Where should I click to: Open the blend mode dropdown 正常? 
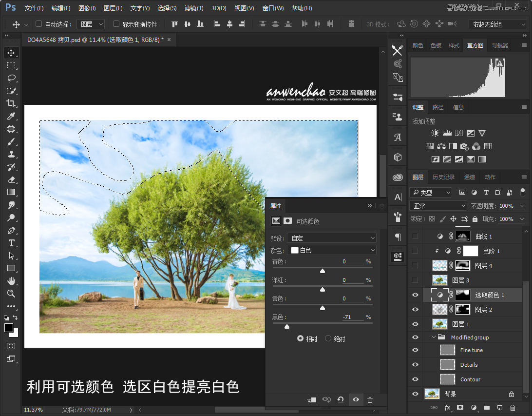tap(438, 206)
